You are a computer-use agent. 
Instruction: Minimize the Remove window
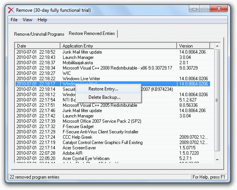point(194,9)
